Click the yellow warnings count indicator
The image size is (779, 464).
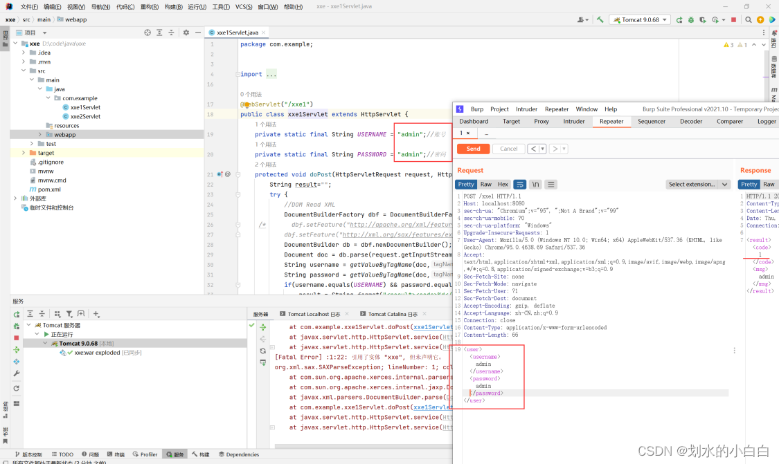(x=729, y=45)
